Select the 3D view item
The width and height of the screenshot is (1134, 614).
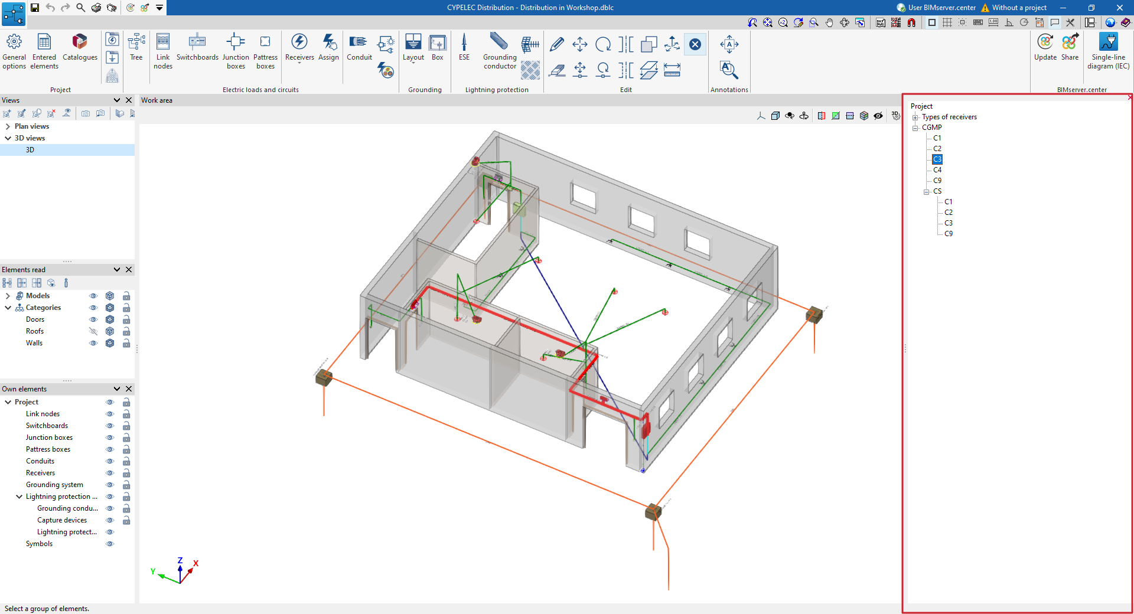coord(30,150)
